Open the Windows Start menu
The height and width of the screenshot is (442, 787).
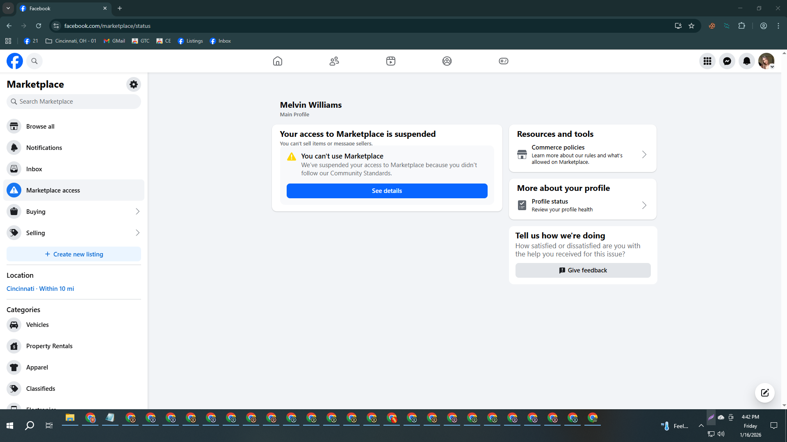10,426
